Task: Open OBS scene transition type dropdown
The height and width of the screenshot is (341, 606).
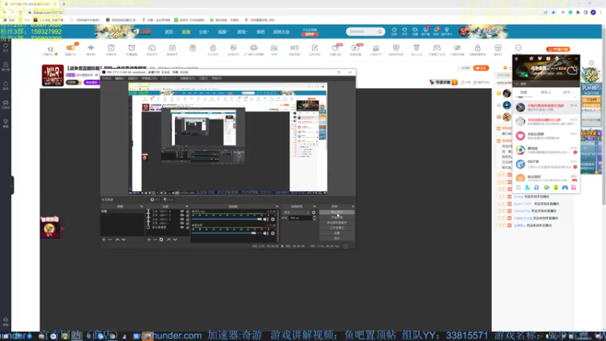Action: pyautogui.click(x=296, y=212)
